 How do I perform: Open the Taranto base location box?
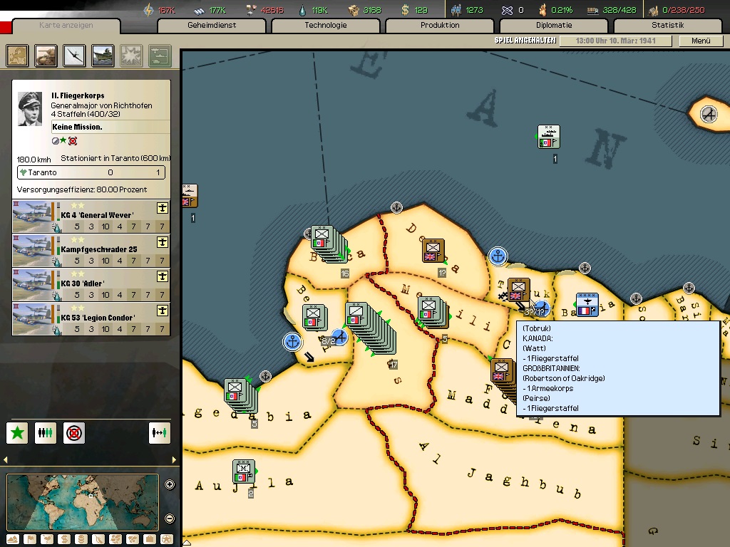[91, 172]
